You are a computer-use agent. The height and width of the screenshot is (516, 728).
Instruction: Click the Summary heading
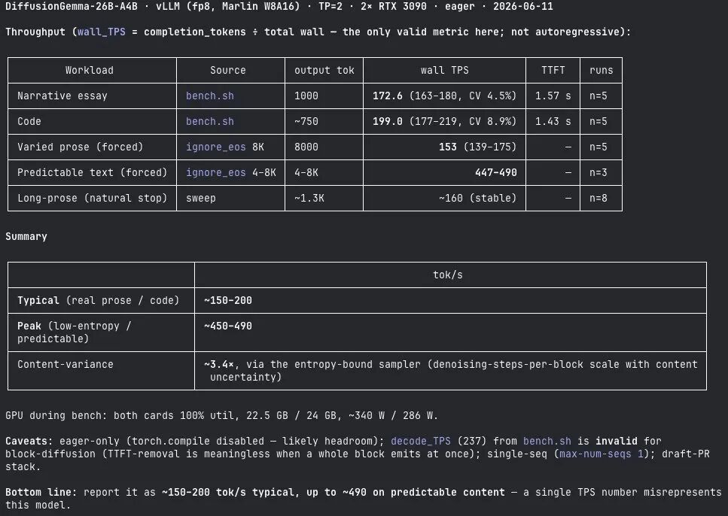coord(26,236)
